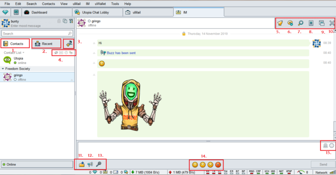Open the Tools menu
This screenshot has height=175, width=336.
(x=115, y=4)
